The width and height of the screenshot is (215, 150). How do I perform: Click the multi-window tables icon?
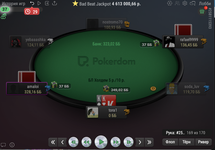click(x=193, y=3)
